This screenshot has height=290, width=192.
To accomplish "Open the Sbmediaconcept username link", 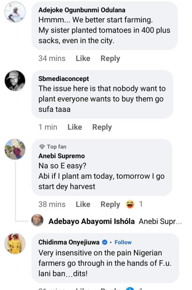I will click(x=64, y=79).
